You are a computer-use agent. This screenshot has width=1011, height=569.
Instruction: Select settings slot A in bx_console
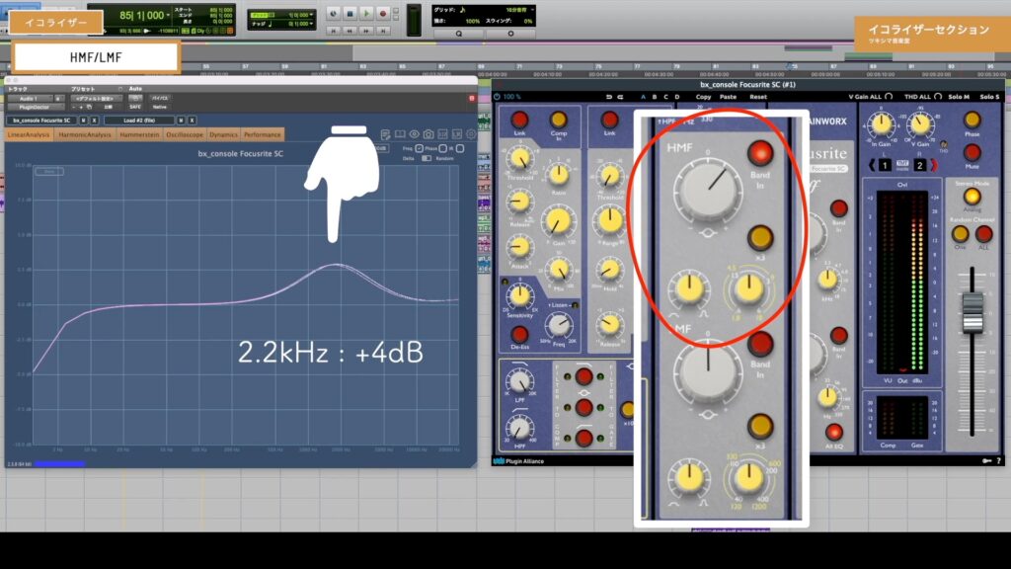(x=643, y=97)
